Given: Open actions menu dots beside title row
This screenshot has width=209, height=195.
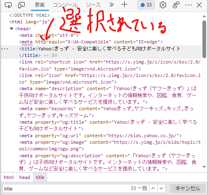Looking at the screenshot, I should (5, 49).
